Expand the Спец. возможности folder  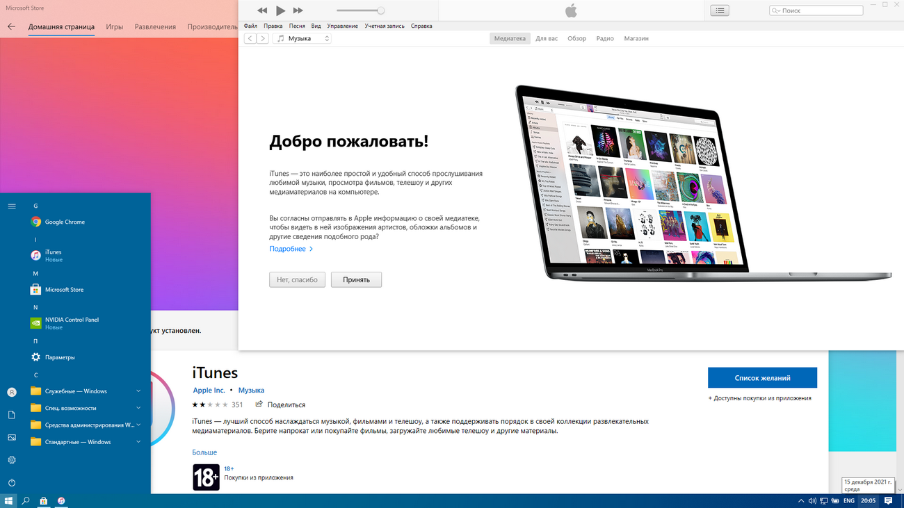click(x=87, y=408)
